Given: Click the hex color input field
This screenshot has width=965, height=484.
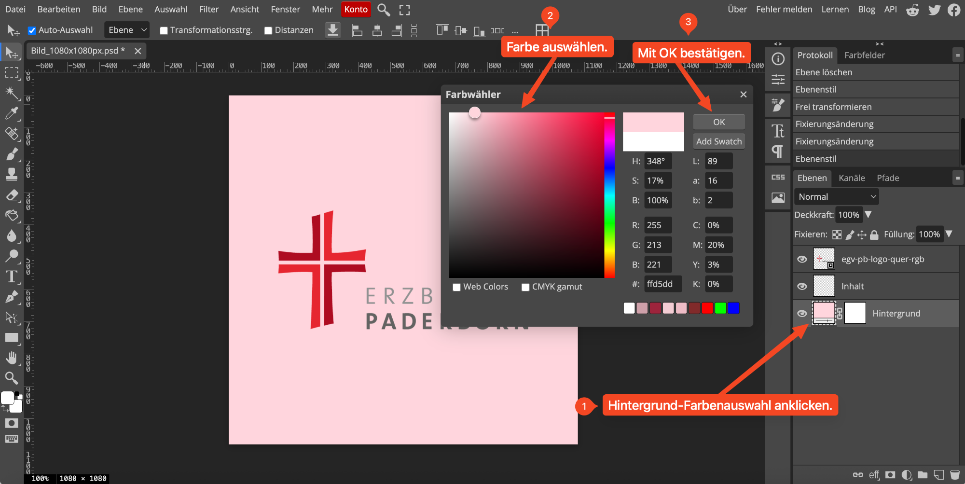Looking at the screenshot, I should [x=663, y=284].
